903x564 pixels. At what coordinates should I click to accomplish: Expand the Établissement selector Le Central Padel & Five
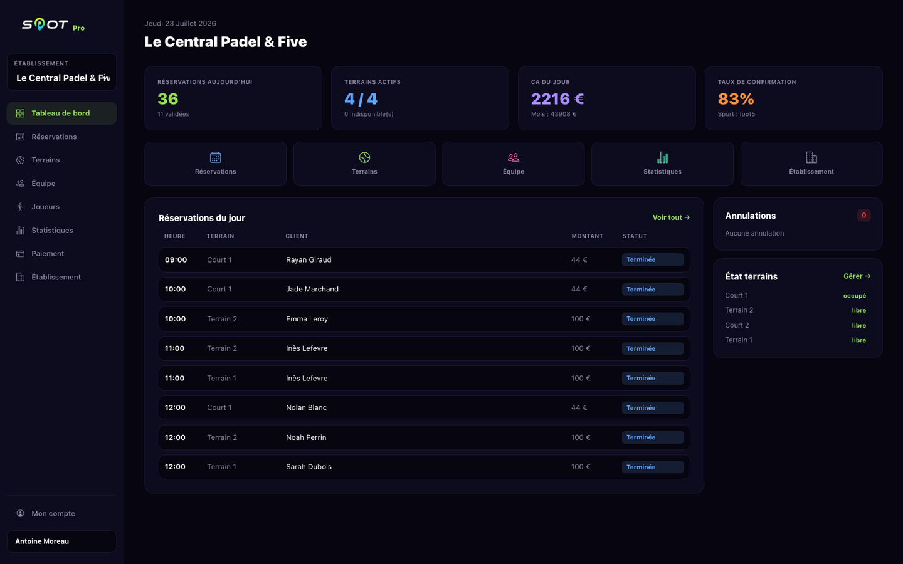pos(61,72)
